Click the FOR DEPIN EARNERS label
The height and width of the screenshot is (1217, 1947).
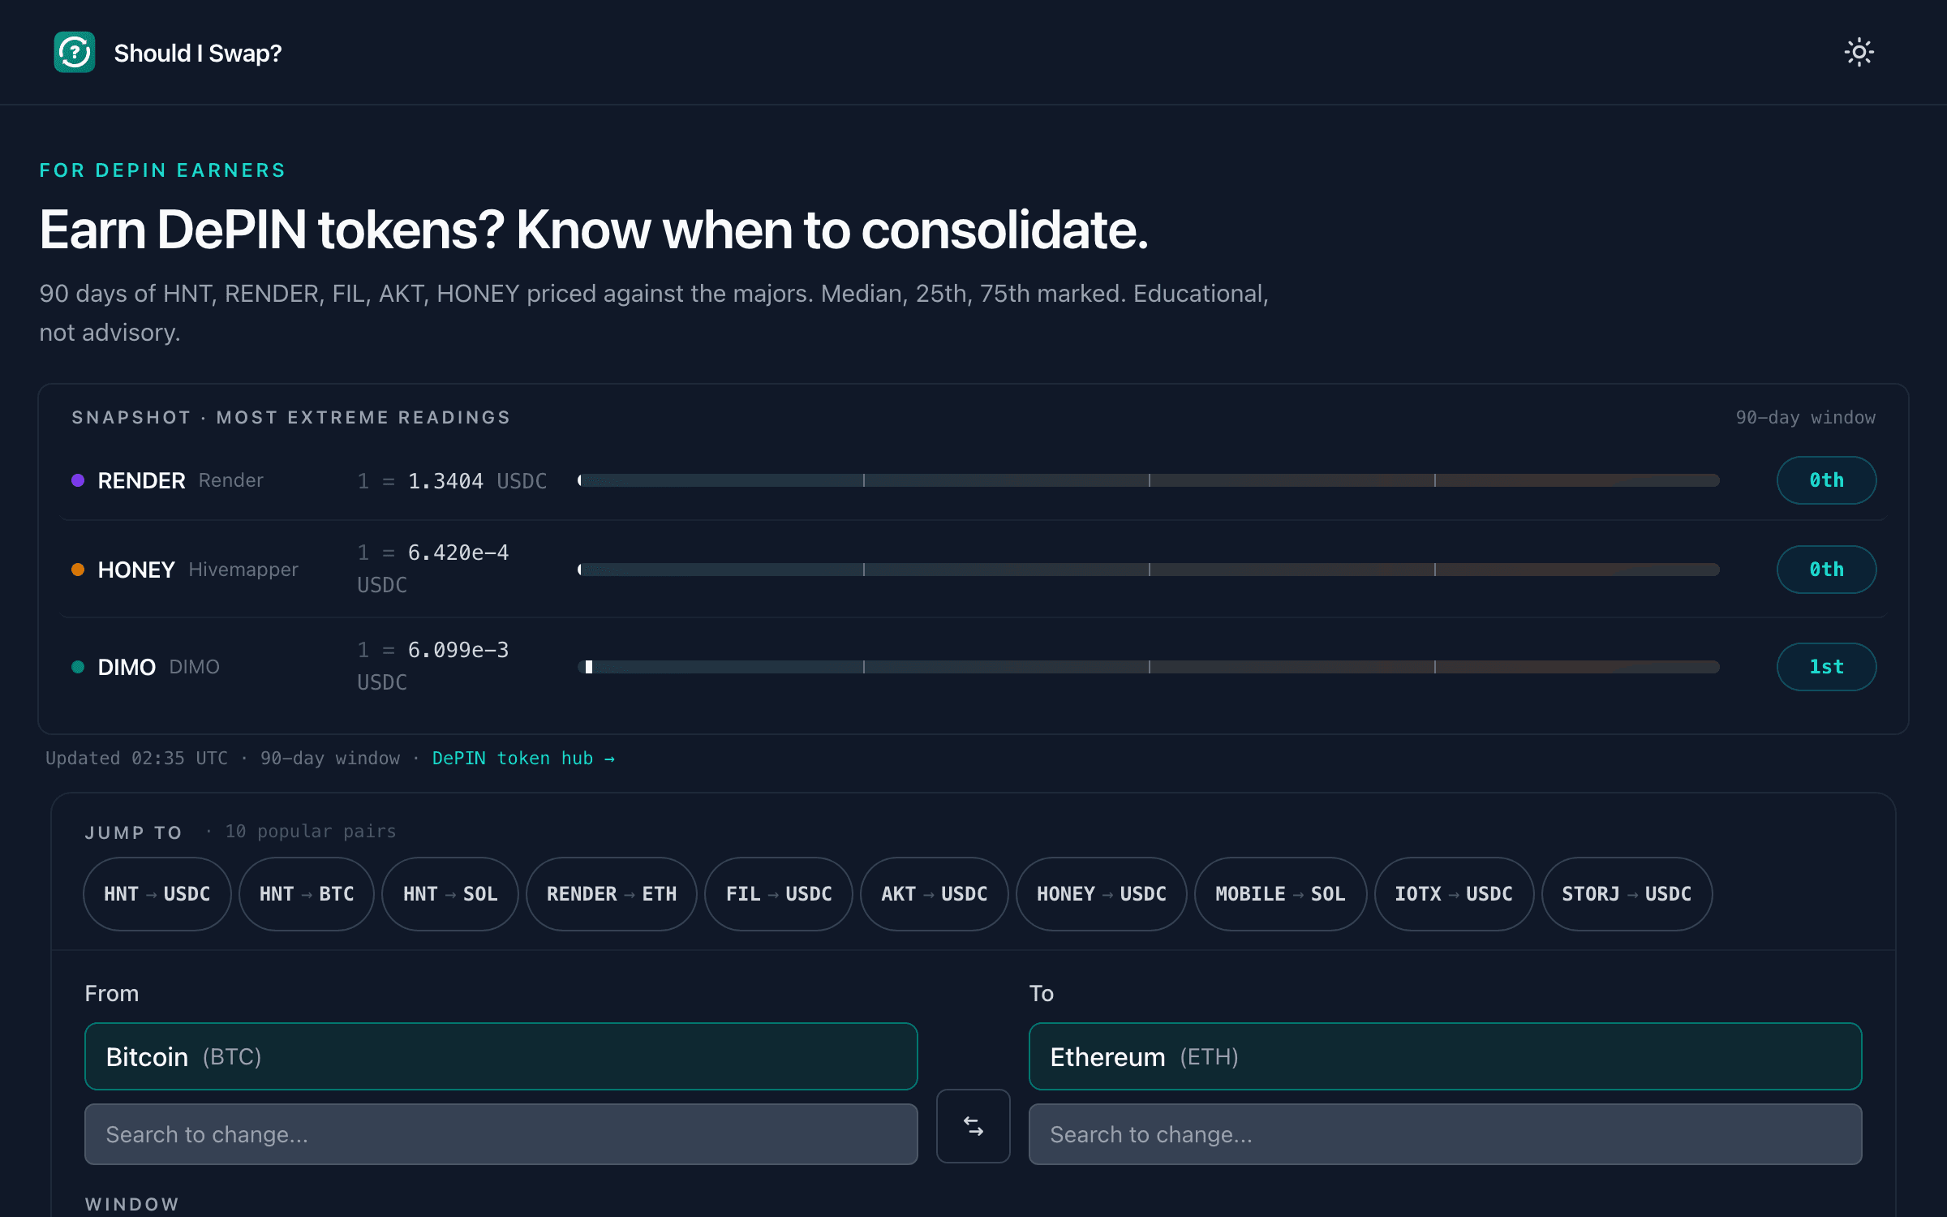coord(162,170)
